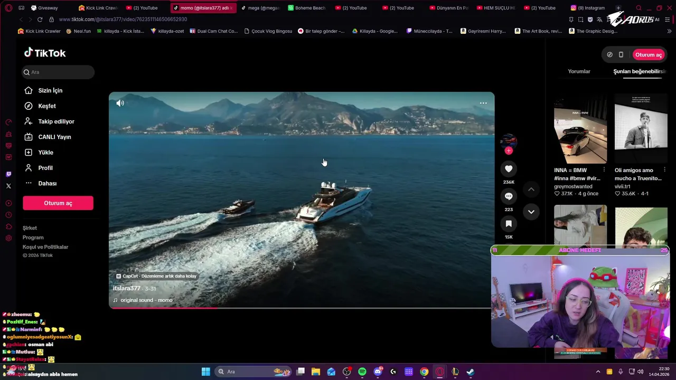Reload the page with the refresh icon
The height and width of the screenshot is (380, 676).
40,20
